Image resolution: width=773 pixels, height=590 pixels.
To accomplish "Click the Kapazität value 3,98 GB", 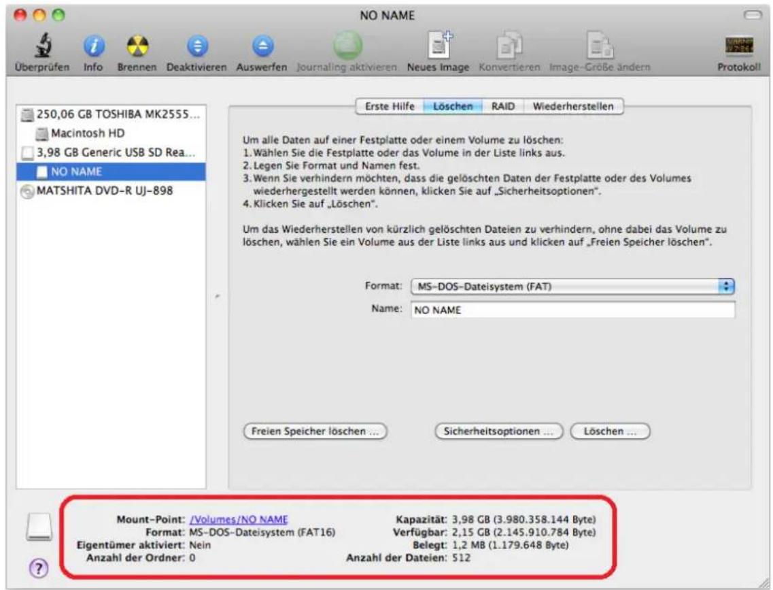I will (523, 519).
